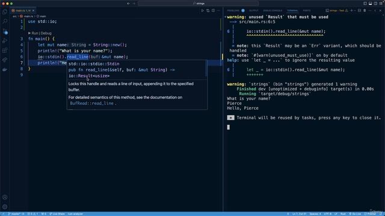Screen dimensions: 385x216
Task: Select the main.rs editor tab
Action: tap(23, 11)
